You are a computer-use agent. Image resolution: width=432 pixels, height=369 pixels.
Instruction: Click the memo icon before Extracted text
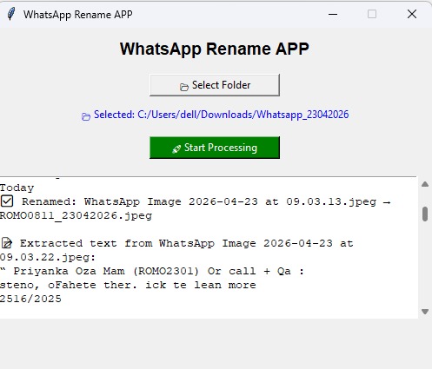7,243
